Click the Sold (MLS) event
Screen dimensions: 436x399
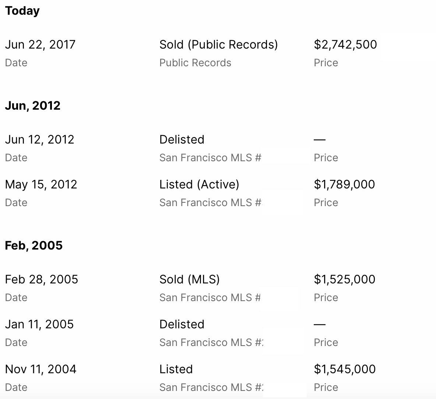[x=189, y=279]
